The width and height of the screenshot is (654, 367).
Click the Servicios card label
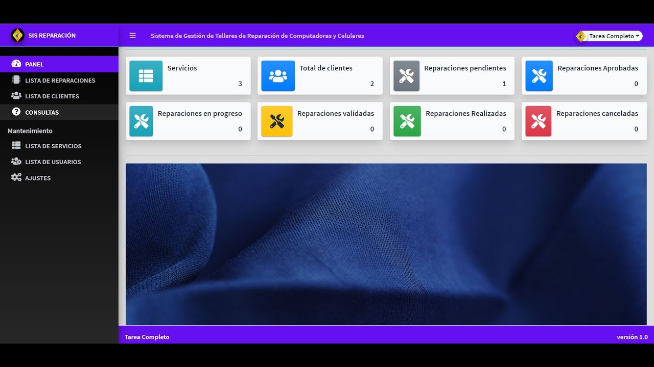(x=182, y=68)
